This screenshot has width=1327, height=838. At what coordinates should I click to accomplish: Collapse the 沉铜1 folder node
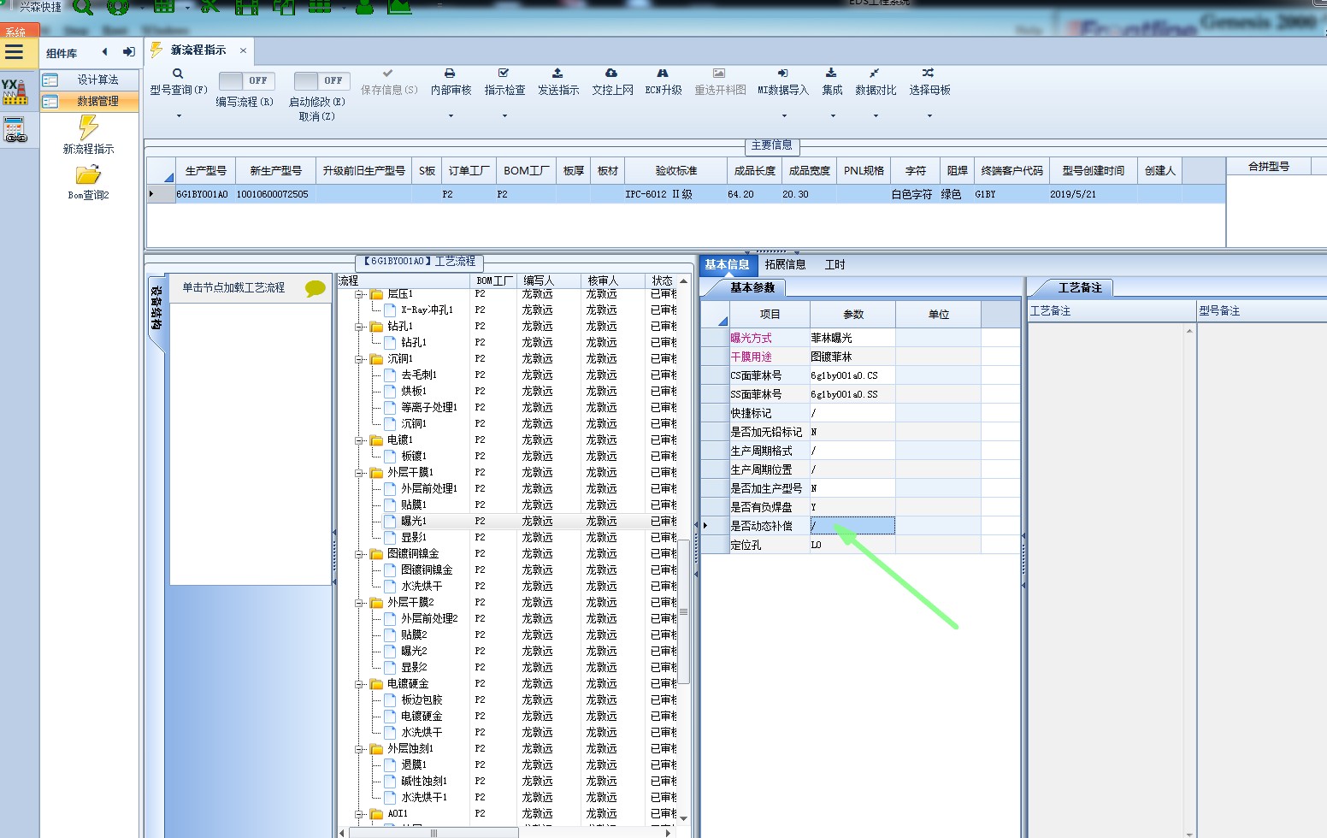click(360, 359)
